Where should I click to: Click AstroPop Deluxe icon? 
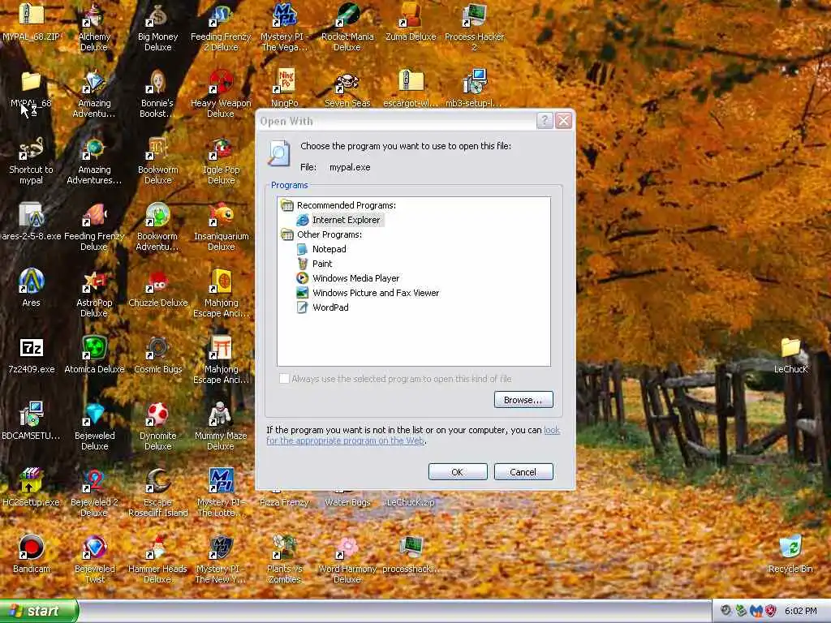tap(94, 294)
